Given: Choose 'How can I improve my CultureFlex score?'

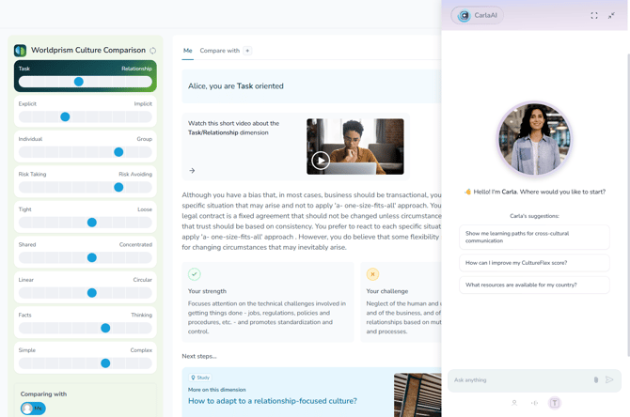Looking at the screenshot, I should pos(534,263).
